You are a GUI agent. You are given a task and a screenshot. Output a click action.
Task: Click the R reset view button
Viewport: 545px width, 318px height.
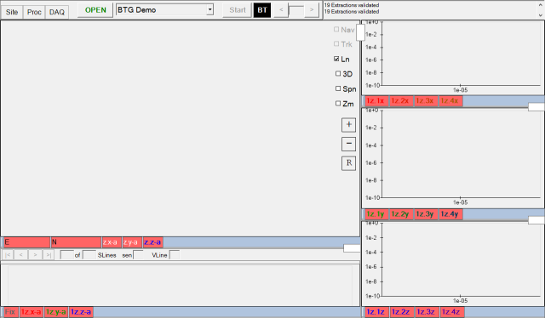[348, 163]
